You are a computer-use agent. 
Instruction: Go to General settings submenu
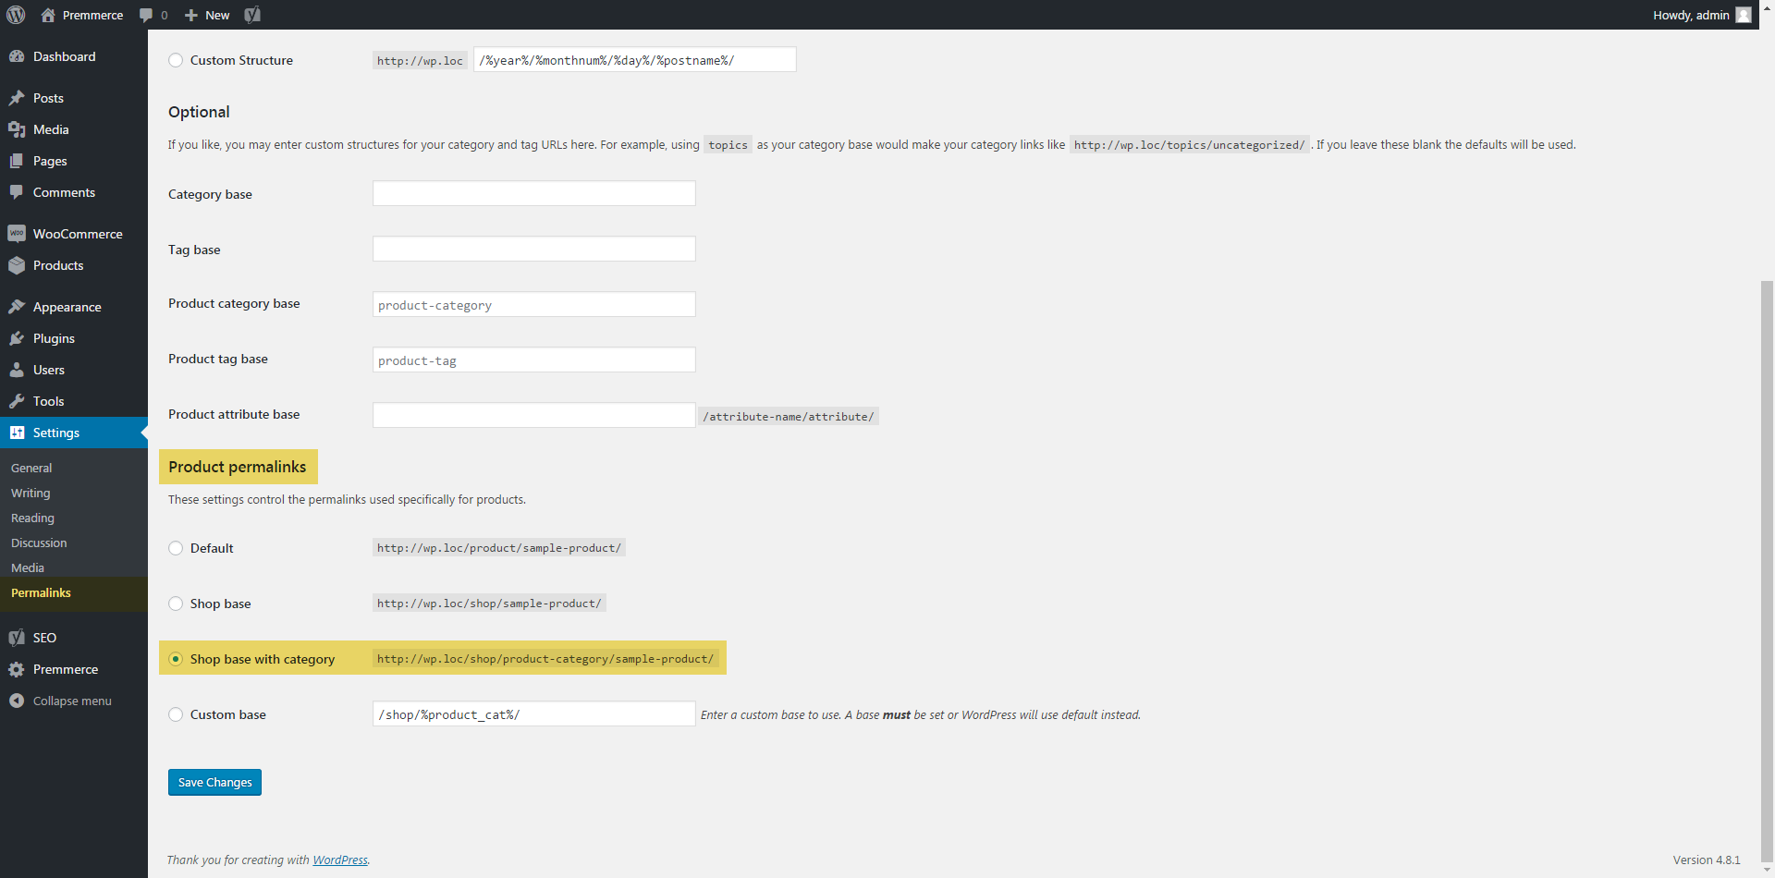tap(31, 469)
